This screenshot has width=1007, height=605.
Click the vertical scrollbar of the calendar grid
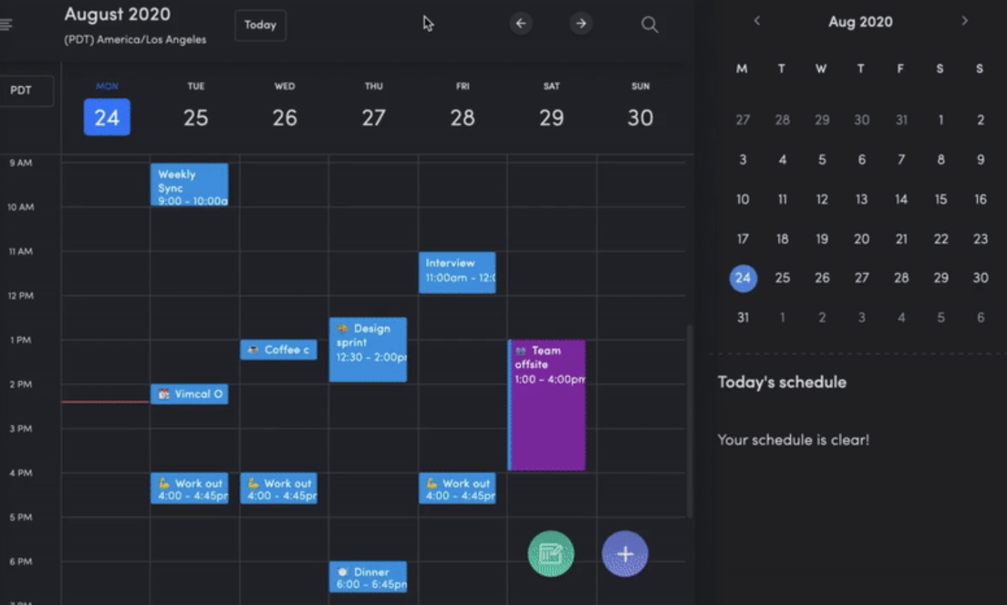[x=689, y=421]
